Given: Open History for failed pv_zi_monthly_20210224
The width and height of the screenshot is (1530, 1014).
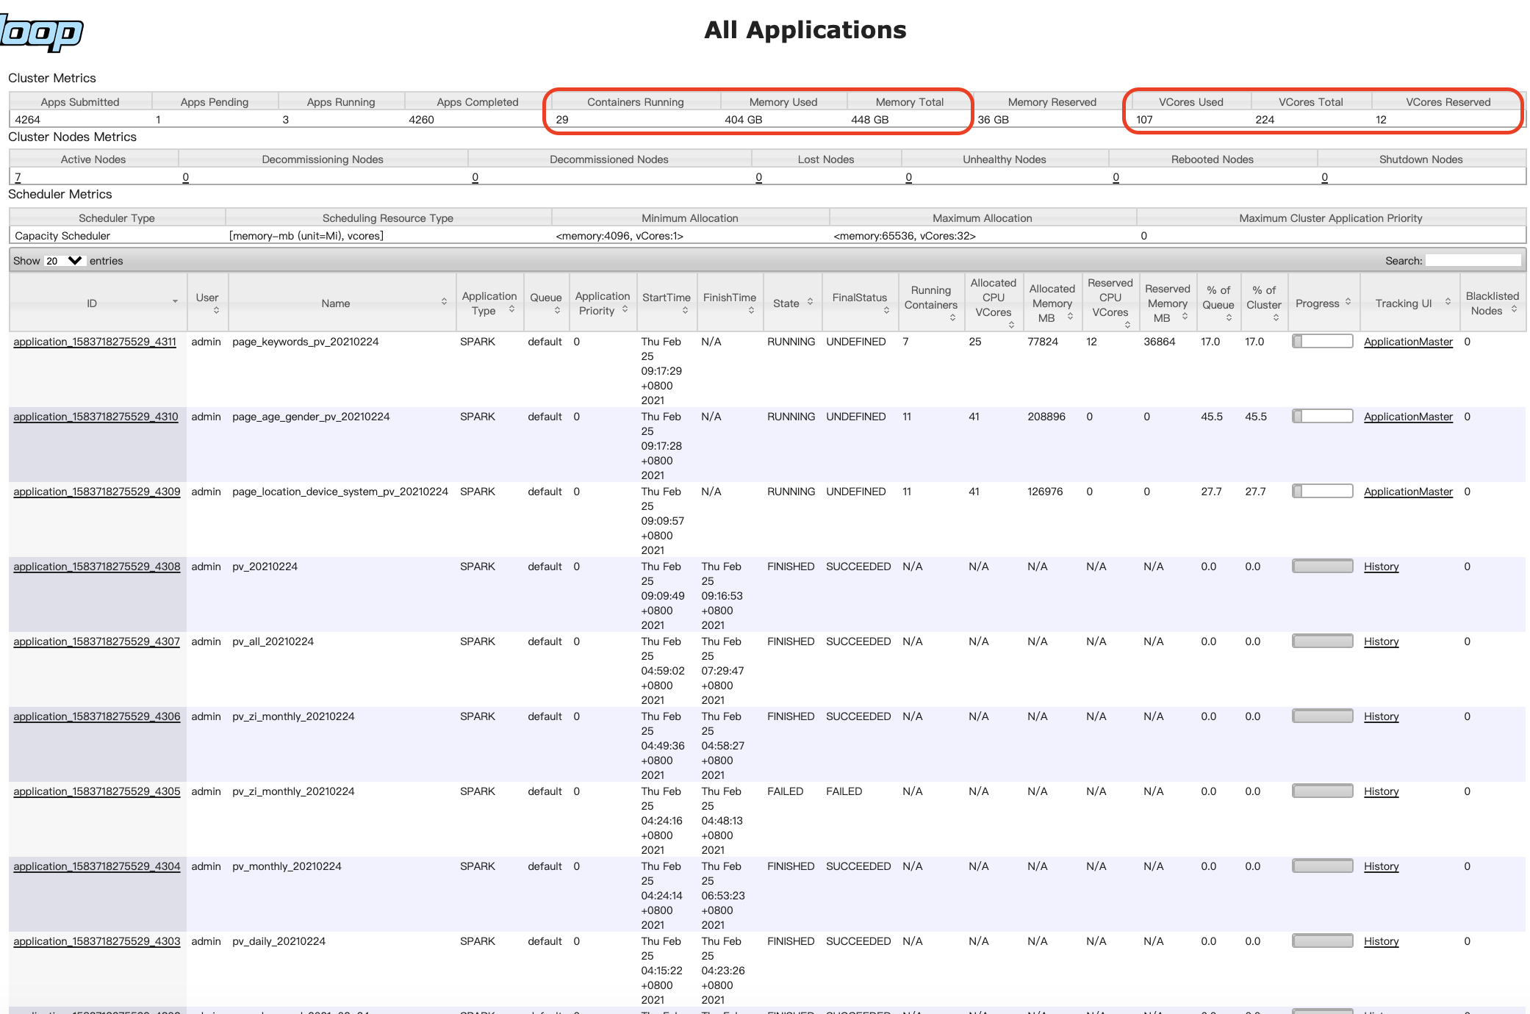Looking at the screenshot, I should tap(1381, 791).
